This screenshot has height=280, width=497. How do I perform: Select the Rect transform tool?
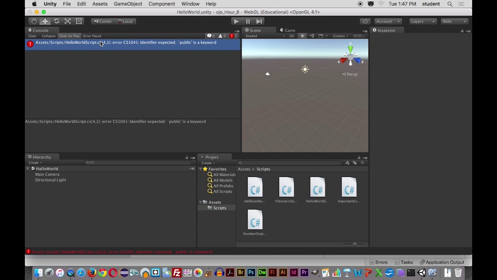point(79,21)
